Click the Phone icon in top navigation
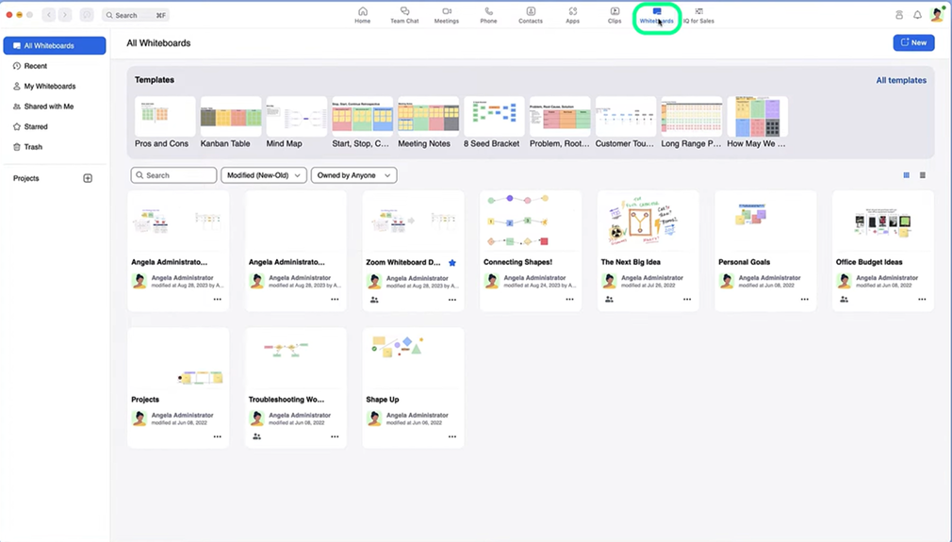The image size is (952, 542). tap(488, 12)
